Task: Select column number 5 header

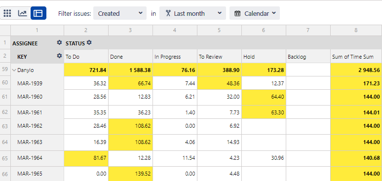Action: click(219, 30)
